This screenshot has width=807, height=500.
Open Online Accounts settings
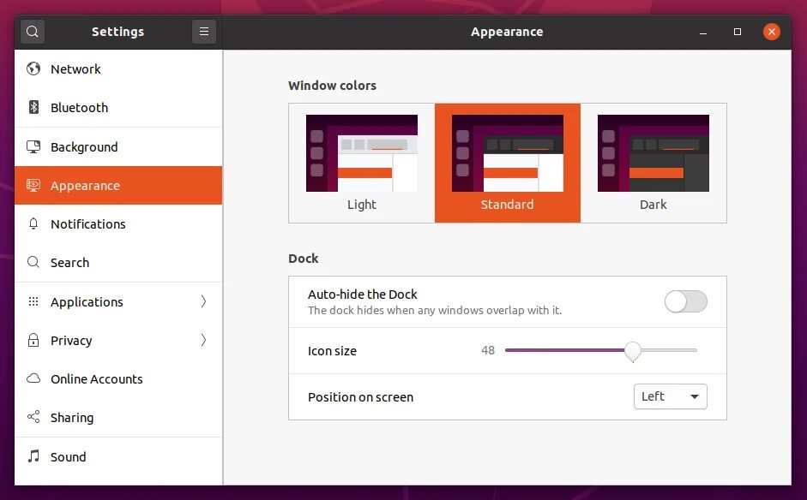118,378
